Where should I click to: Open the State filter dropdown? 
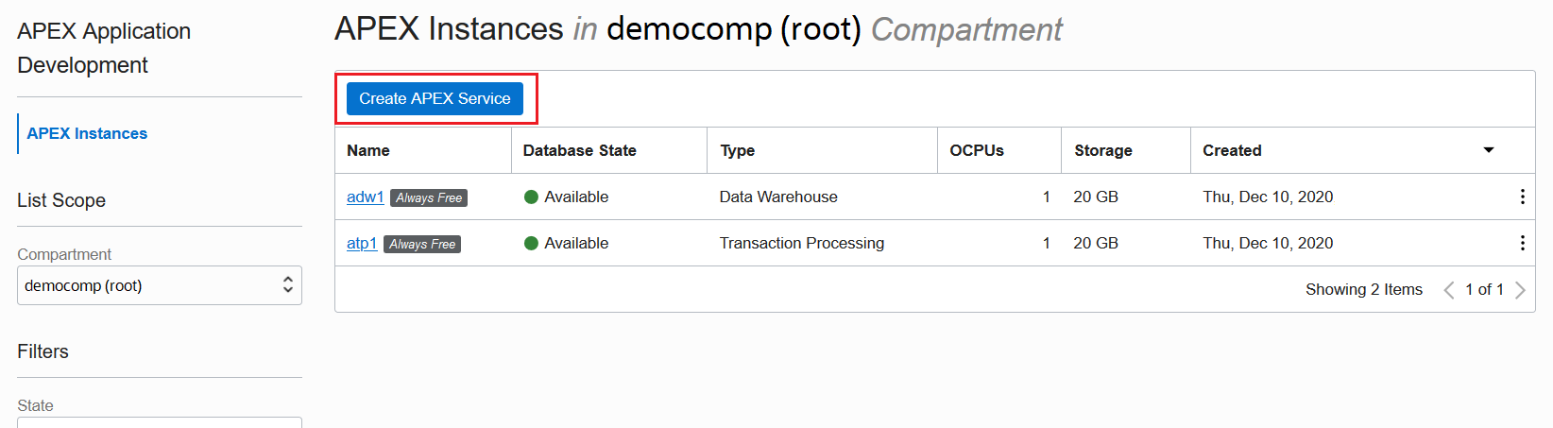tap(160, 422)
